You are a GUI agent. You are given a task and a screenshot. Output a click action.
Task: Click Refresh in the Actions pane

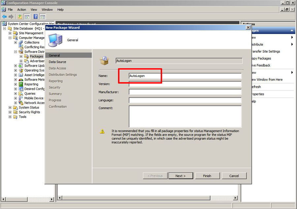click(x=256, y=87)
